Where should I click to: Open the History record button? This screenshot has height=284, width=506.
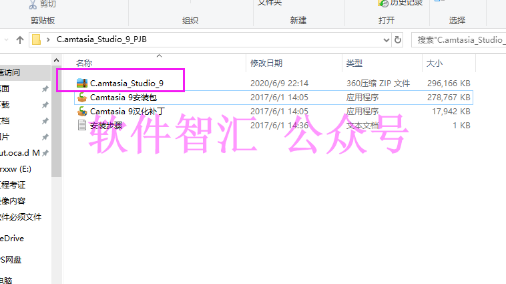[x=401, y=3]
